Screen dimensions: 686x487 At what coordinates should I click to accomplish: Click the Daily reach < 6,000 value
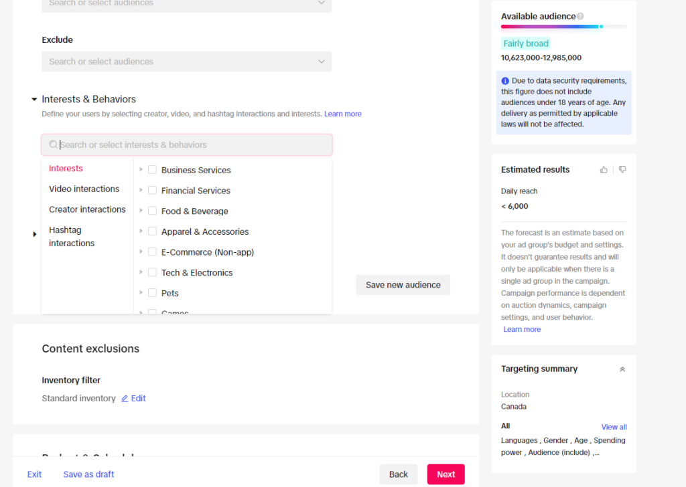point(514,206)
